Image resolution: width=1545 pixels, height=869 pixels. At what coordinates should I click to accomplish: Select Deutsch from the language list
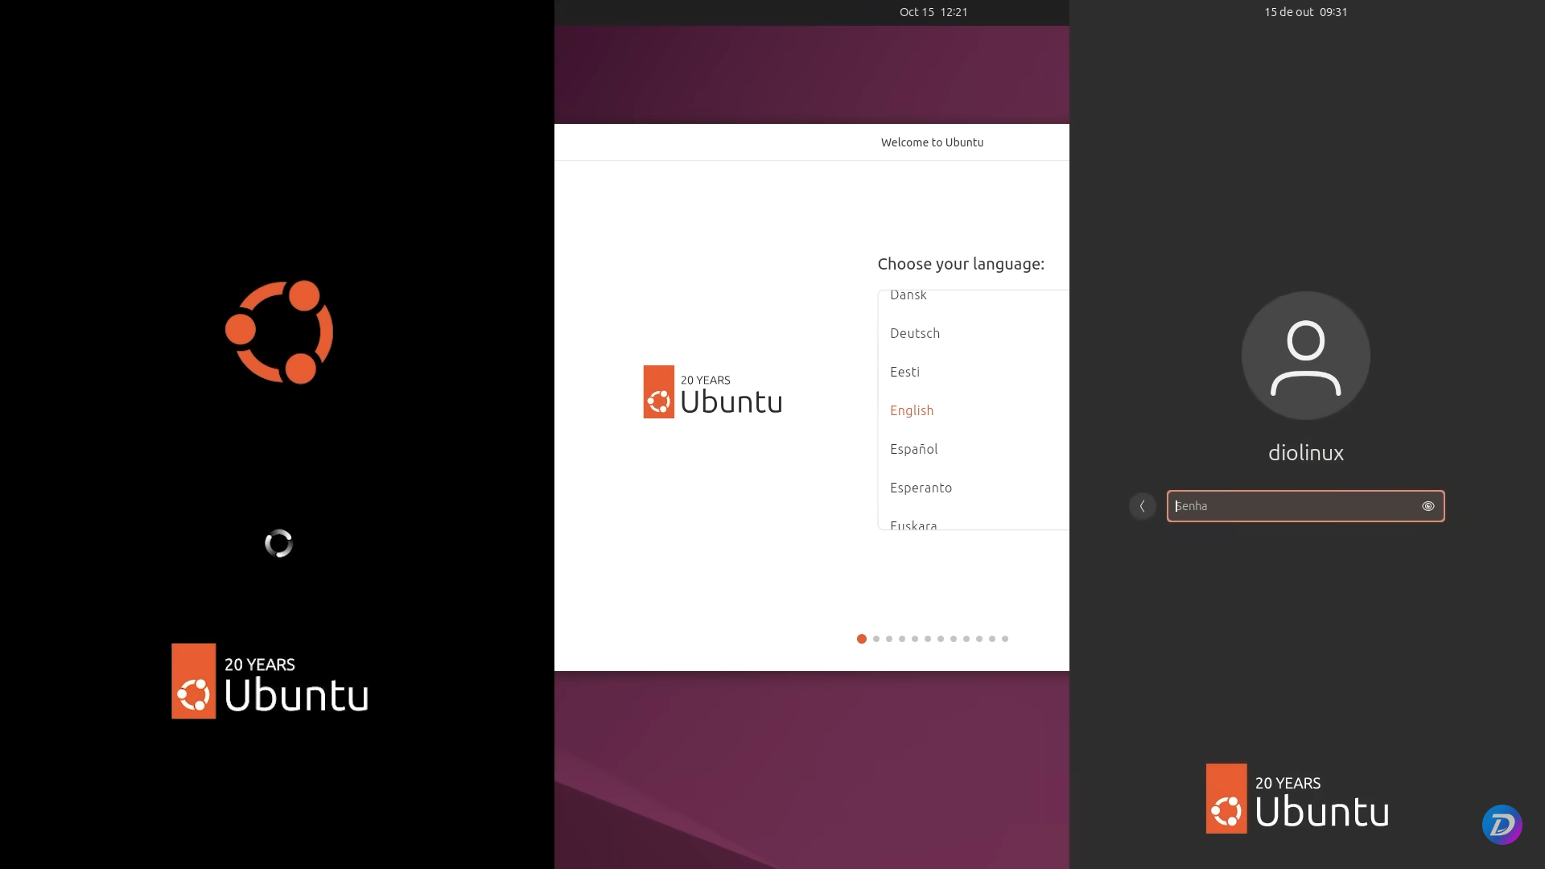(914, 333)
